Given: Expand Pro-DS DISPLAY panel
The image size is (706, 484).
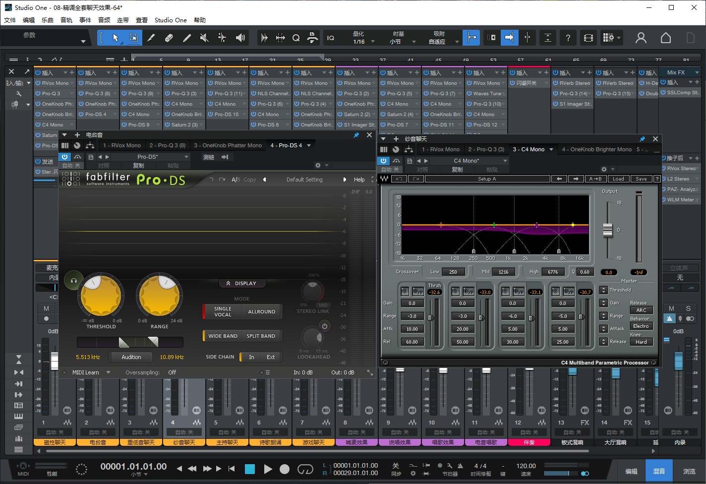Looking at the screenshot, I should pos(242,283).
